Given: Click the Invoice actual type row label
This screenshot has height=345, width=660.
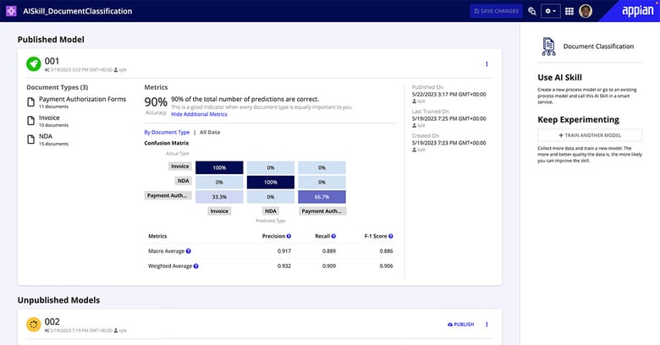Looking at the screenshot, I should (x=180, y=167).
